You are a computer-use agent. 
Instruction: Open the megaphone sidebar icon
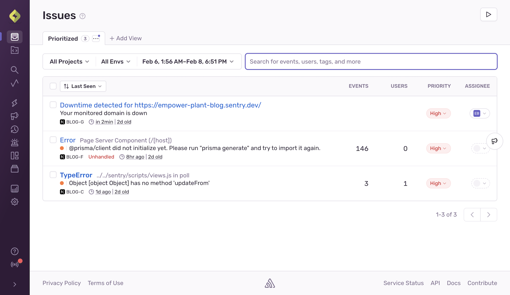(x=15, y=116)
